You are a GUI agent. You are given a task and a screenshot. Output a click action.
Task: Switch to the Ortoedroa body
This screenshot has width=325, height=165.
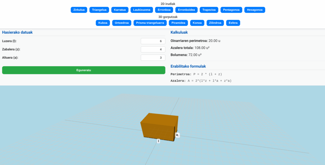coord(122,23)
